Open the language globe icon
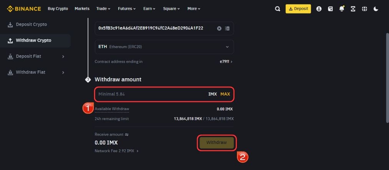This screenshot has height=170, width=389. (x=364, y=9)
